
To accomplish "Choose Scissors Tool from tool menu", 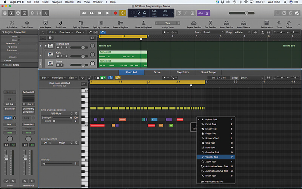I will pos(216,138).
